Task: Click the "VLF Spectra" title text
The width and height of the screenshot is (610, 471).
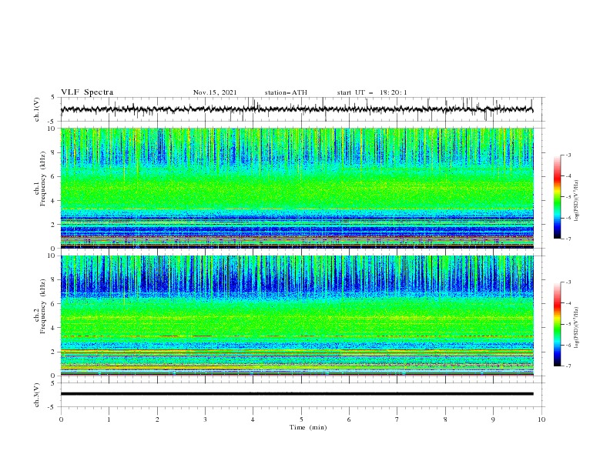Action: point(87,92)
